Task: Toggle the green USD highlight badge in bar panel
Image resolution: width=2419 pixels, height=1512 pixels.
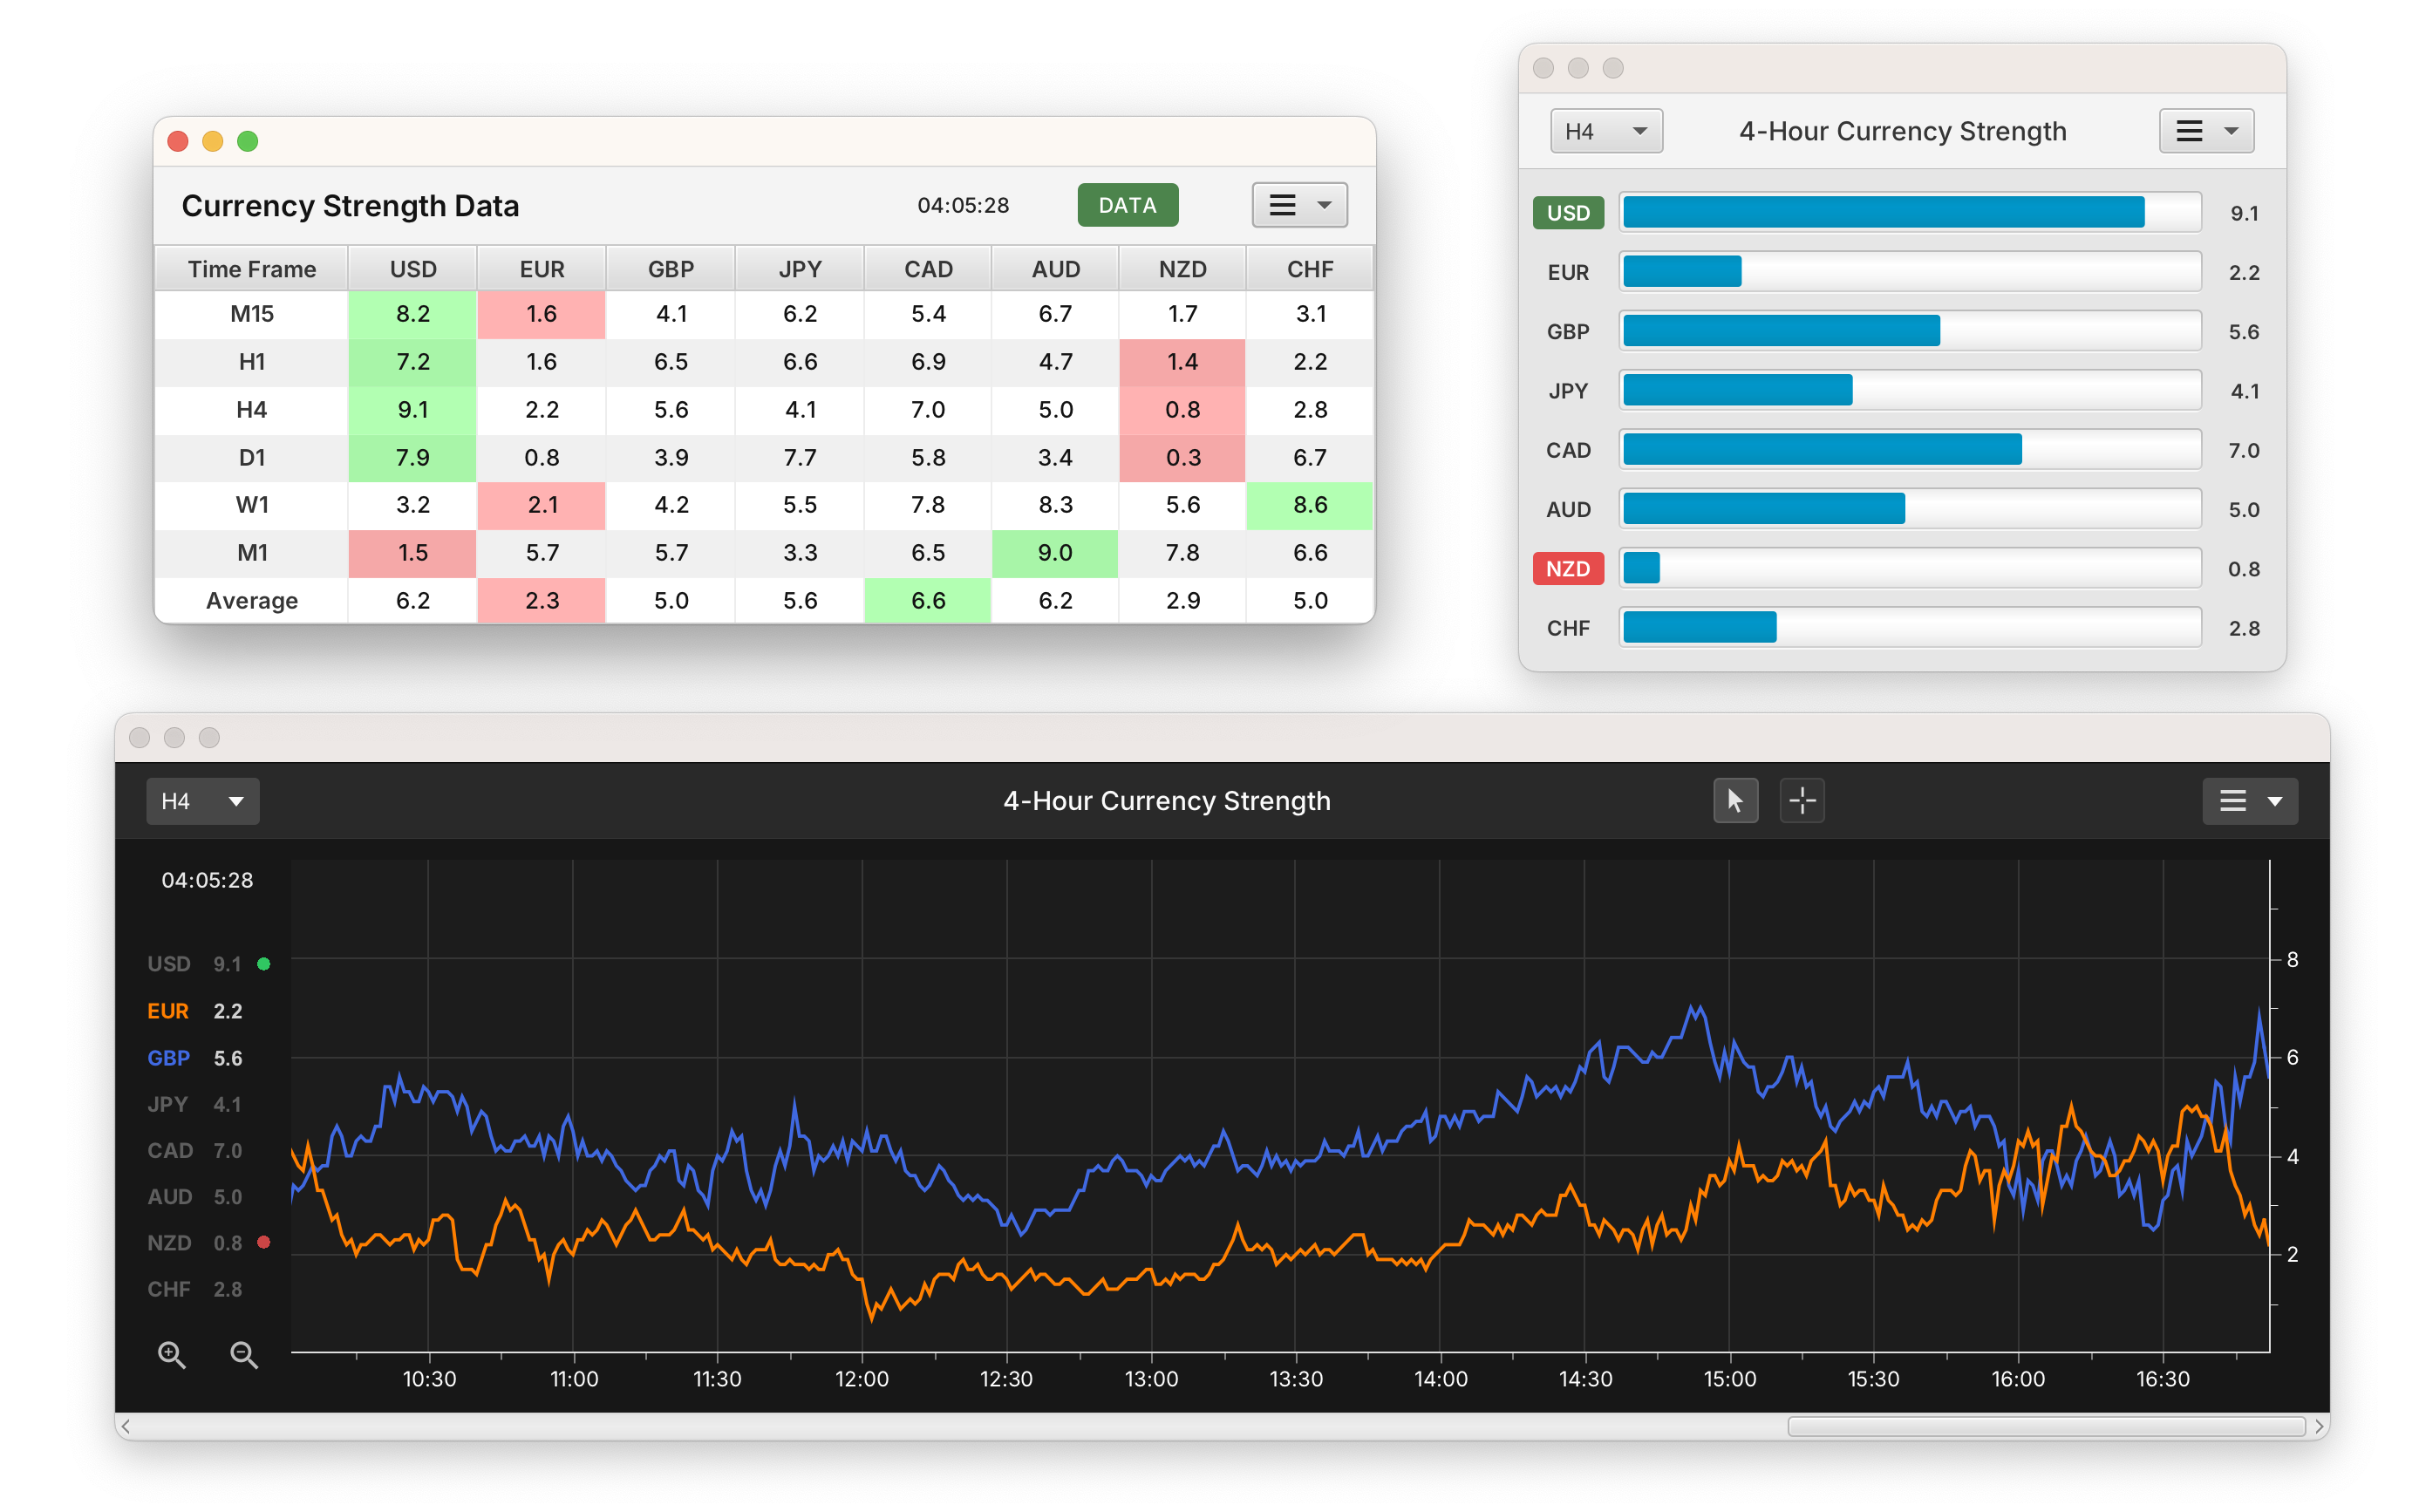Action: pos(1567,212)
